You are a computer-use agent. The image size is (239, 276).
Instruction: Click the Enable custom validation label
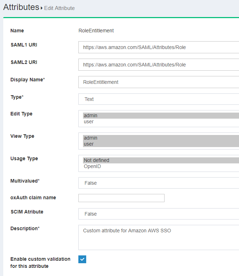(40, 263)
